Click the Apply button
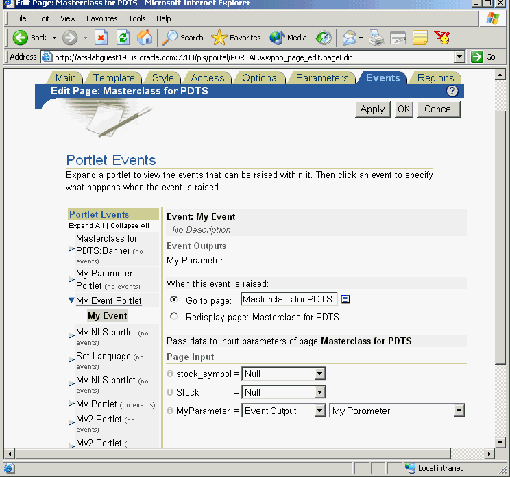 click(x=372, y=109)
